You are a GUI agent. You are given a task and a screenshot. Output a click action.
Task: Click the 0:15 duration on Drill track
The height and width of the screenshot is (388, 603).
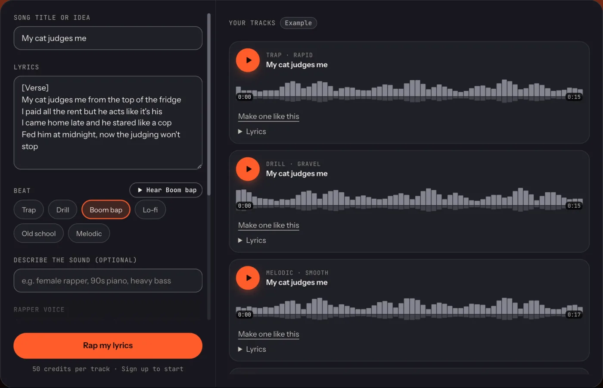click(574, 206)
